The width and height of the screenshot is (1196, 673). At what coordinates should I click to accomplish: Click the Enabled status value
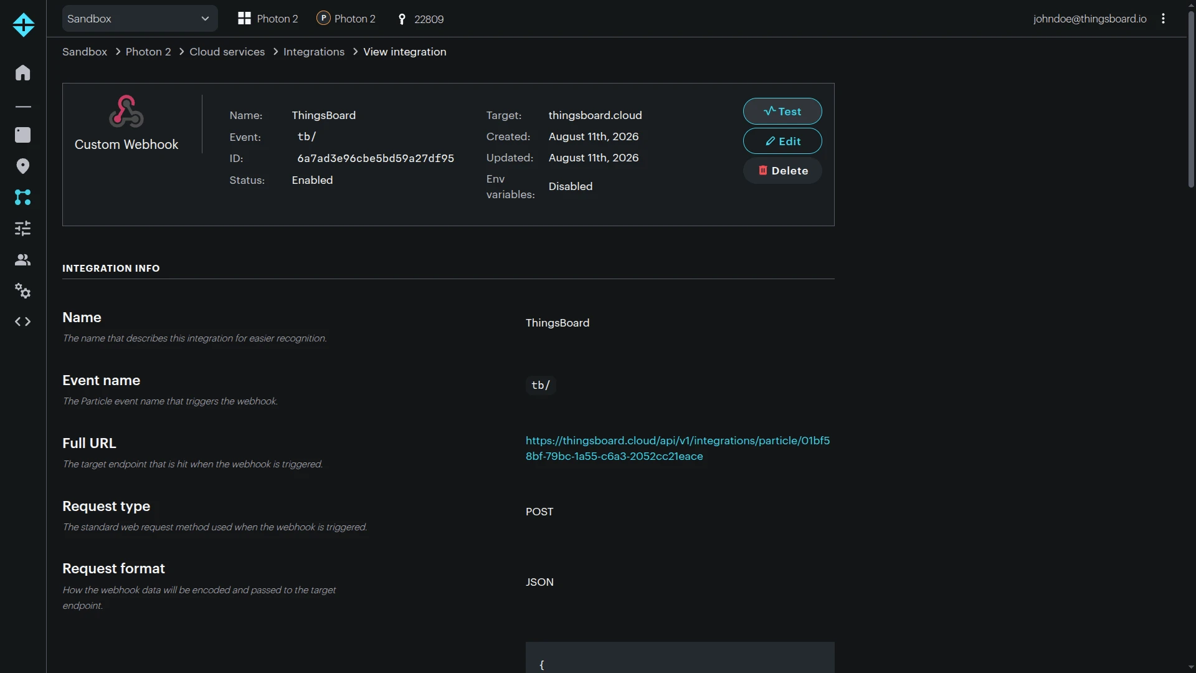pyautogui.click(x=312, y=180)
